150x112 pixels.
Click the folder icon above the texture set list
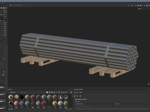tap(4, 8)
